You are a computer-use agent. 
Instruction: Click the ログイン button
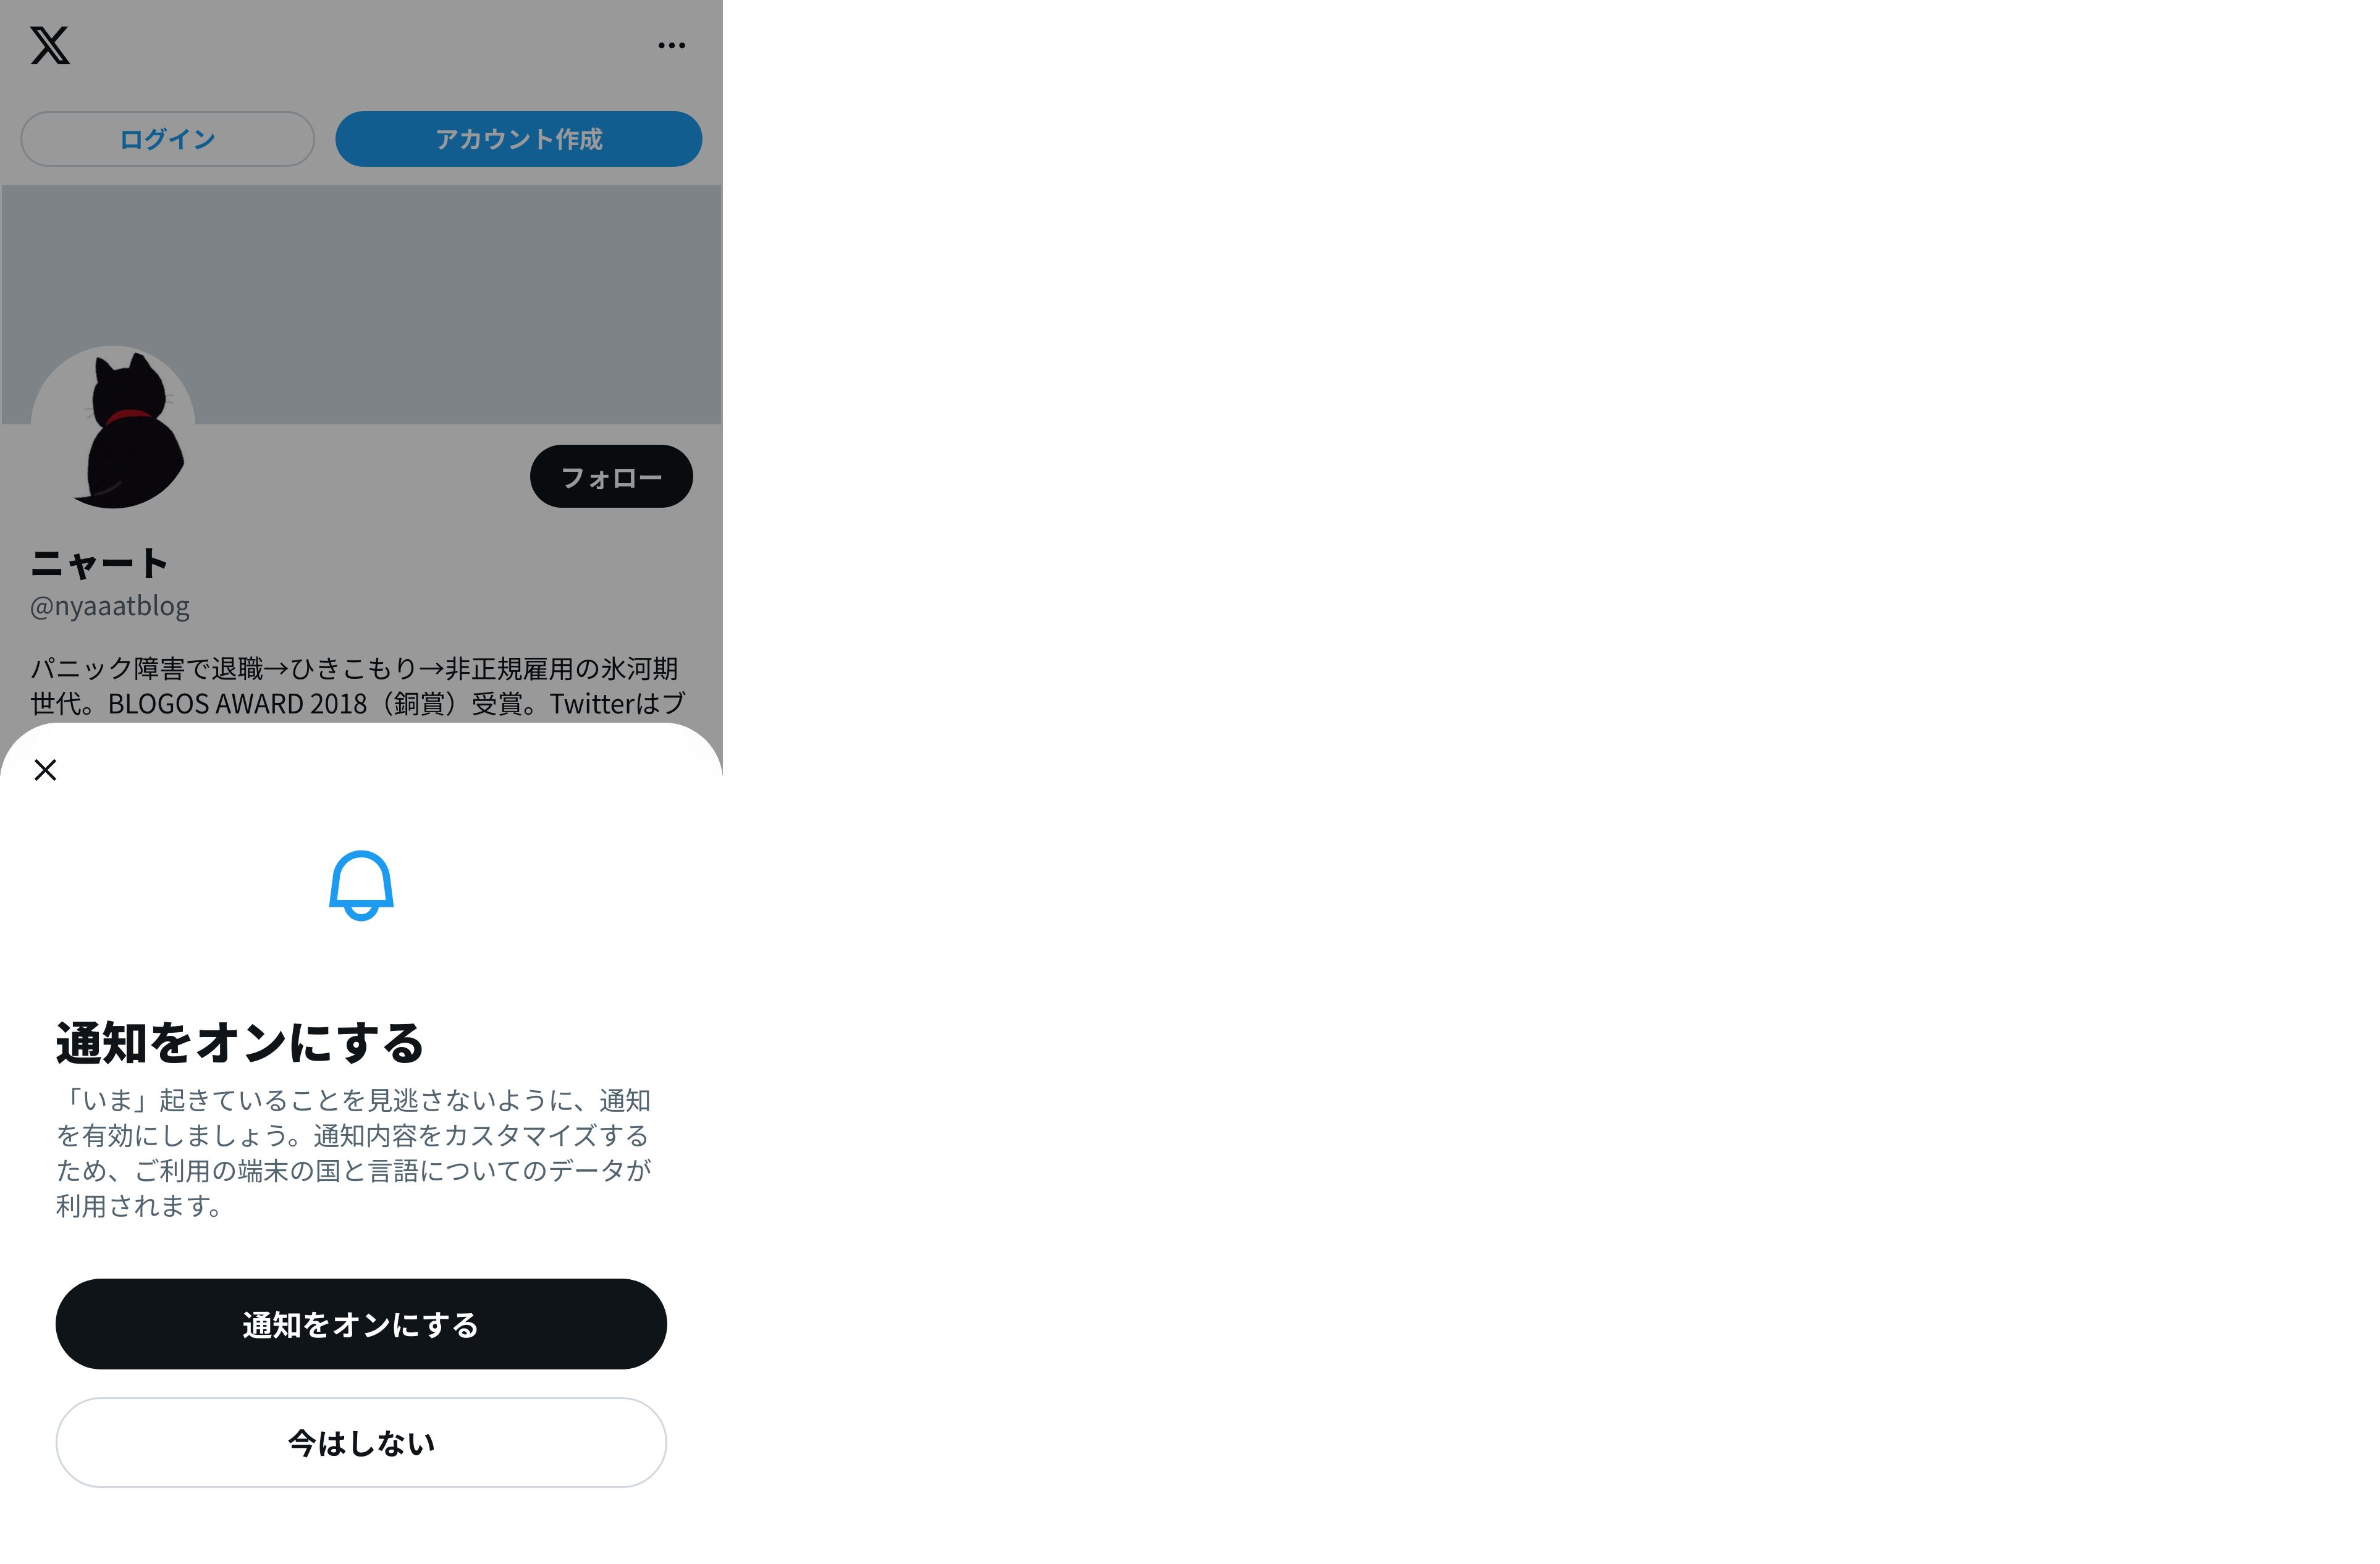pyautogui.click(x=167, y=139)
